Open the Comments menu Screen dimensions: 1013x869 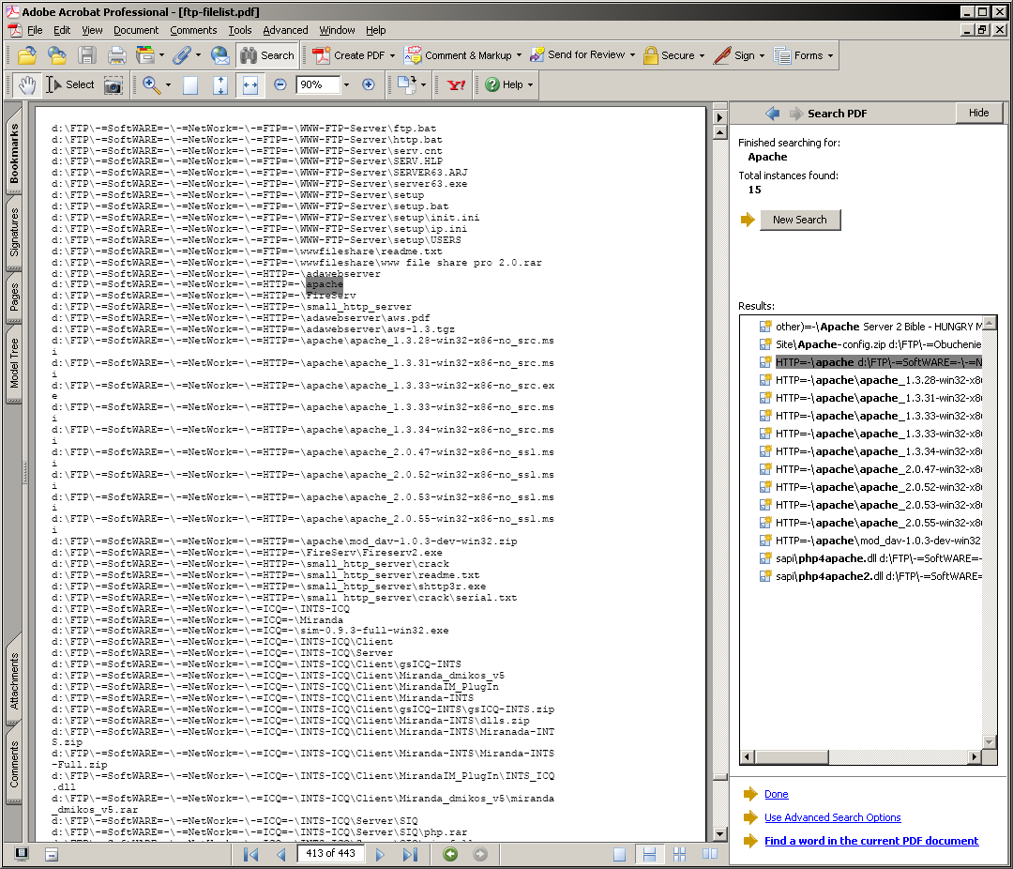193,30
